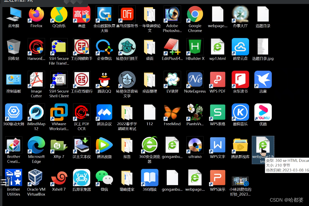Image resolution: width=309 pixels, height=206 pixels.
Task: Select the VMware Workstation shortcut
Action: click(x=59, y=112)
